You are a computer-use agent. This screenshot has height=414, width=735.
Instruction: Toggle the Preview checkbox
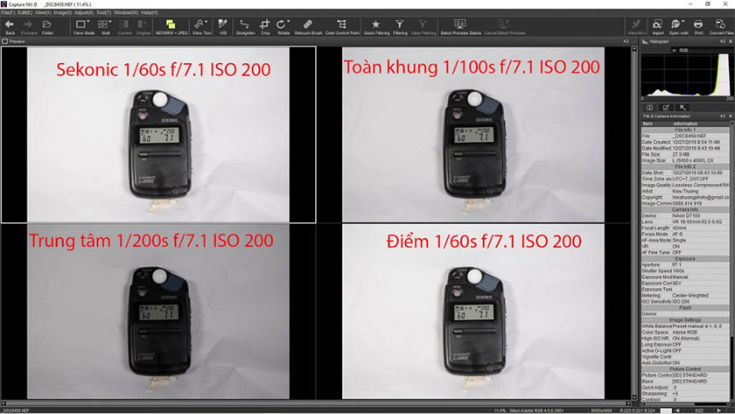coord(4,41)
